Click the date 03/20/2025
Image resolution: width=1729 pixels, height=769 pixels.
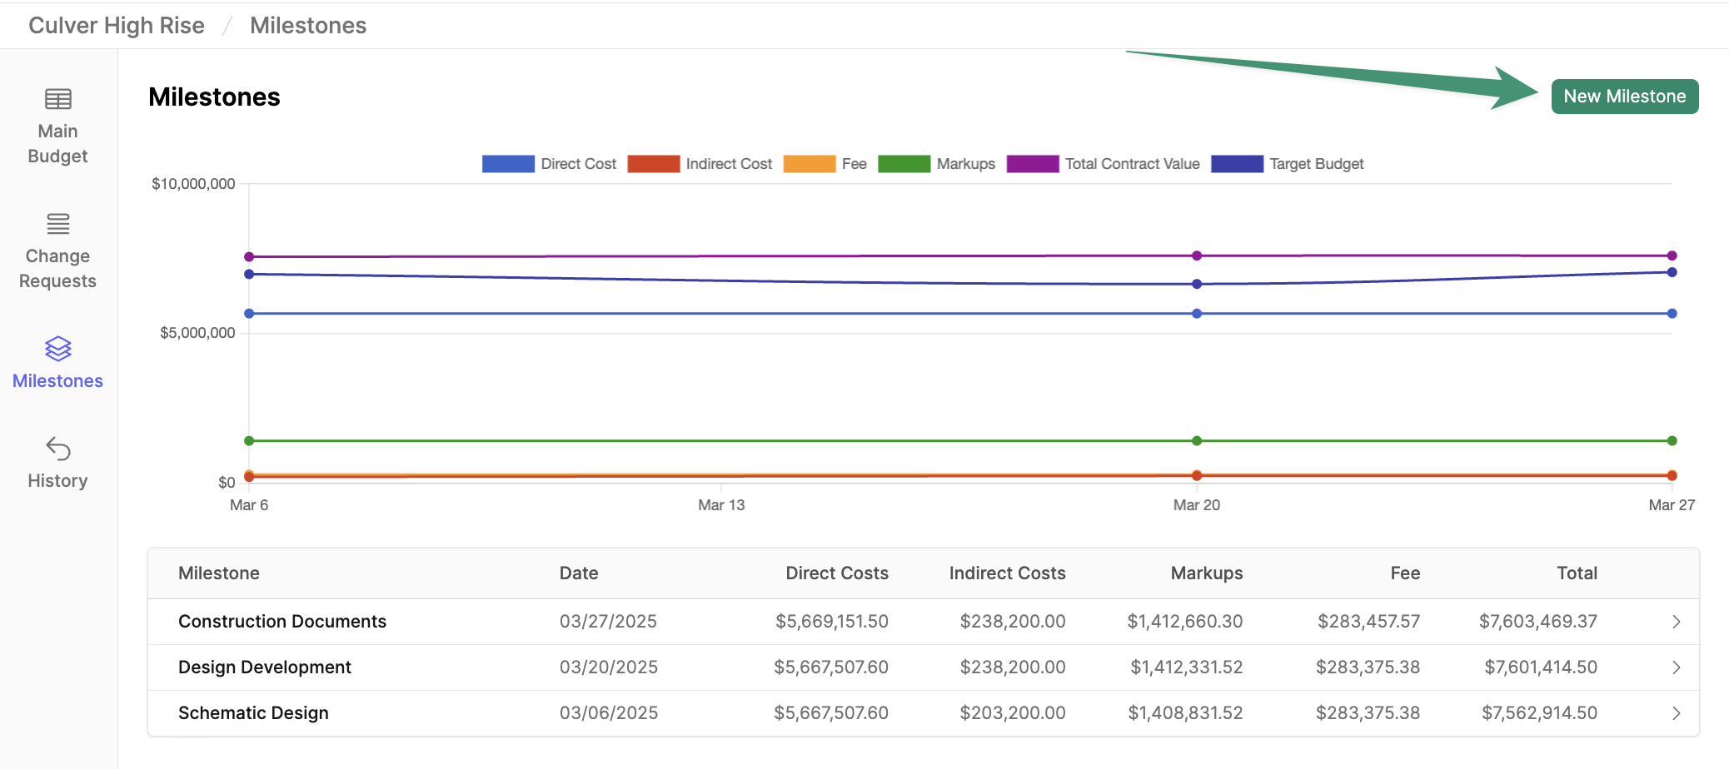click(609, 667)
